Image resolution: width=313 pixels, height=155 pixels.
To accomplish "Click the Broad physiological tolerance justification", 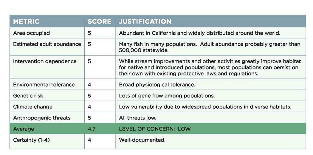I will tap(157, 85).
